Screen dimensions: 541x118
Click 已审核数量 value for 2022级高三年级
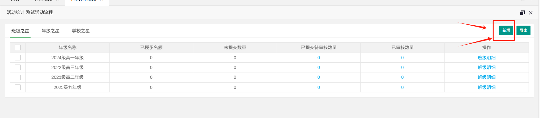402,67
